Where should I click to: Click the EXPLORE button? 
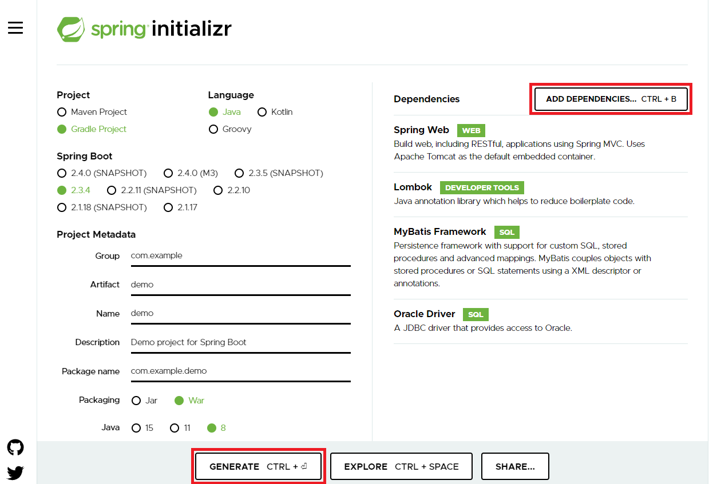pyautogui.click(x=401, y=466)
